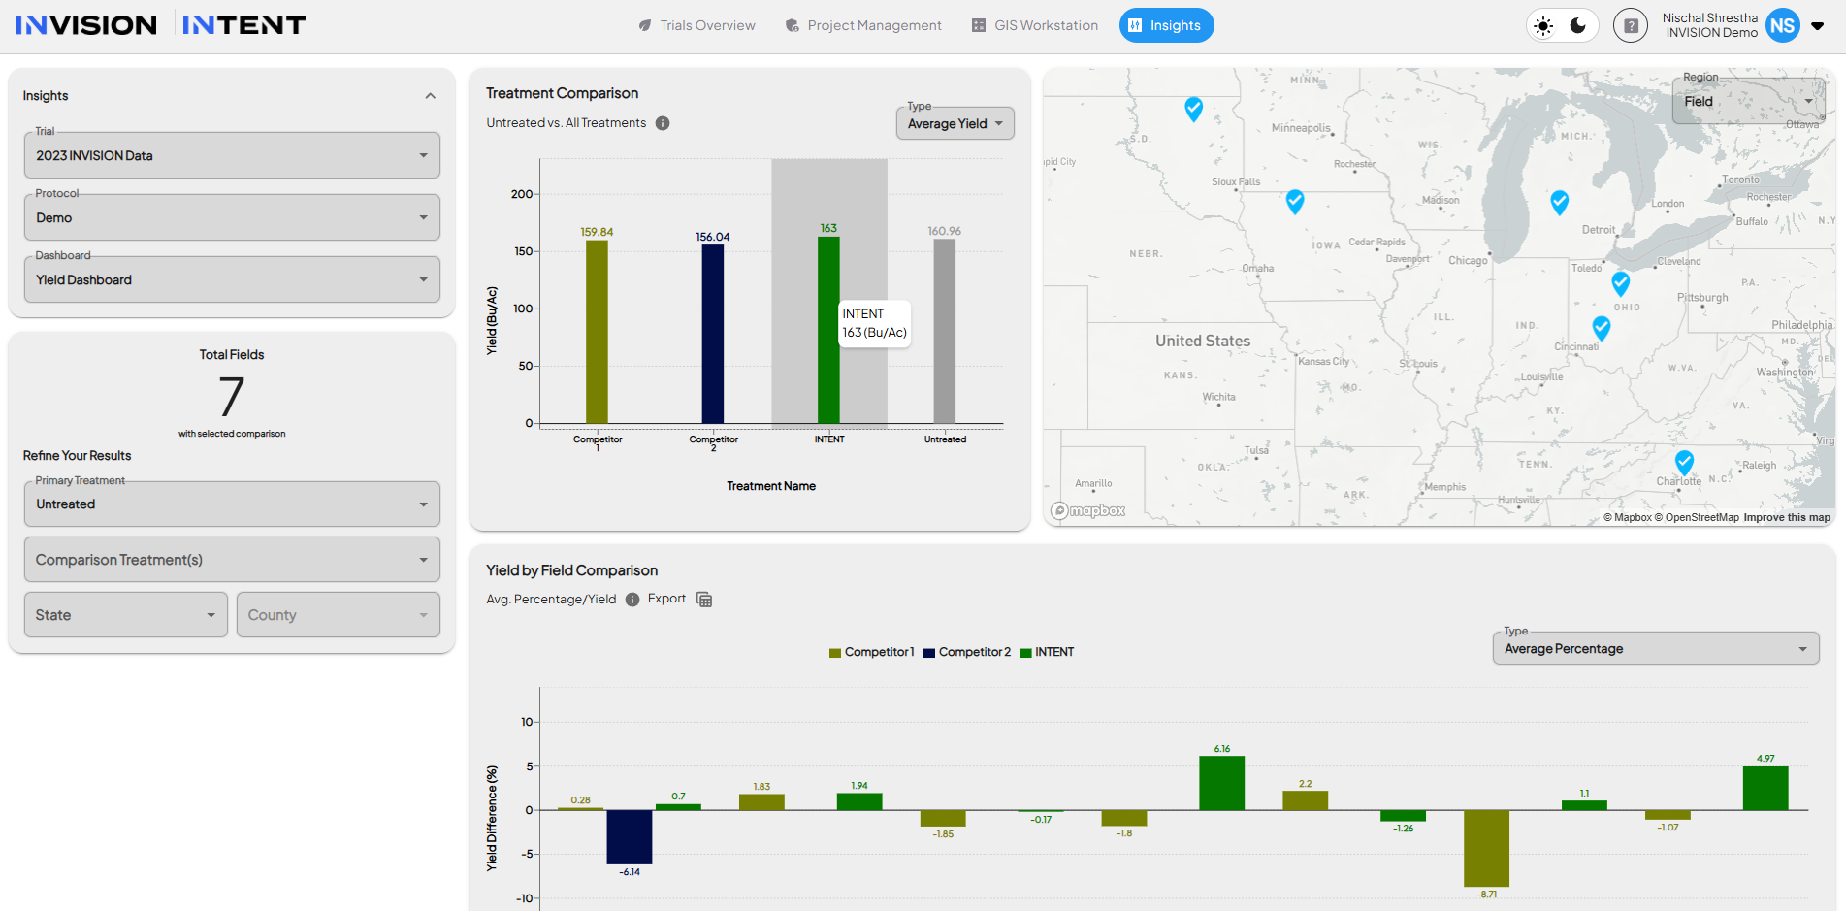Click the Treatment Comparison info icon

coord(663,123)
